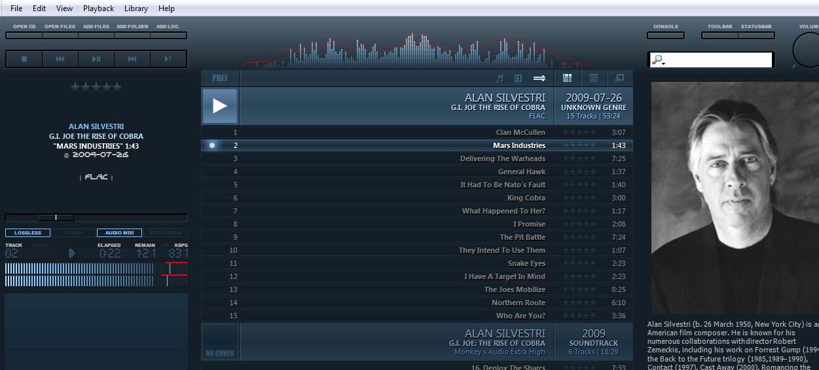Click the playback order arrow icon
Viewport: 819px width, 370px height.
(x=539, y=78)
